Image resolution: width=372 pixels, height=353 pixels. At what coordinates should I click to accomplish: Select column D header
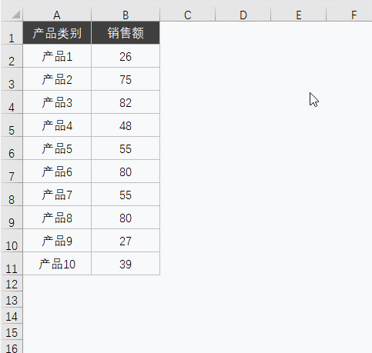point(243,15)
